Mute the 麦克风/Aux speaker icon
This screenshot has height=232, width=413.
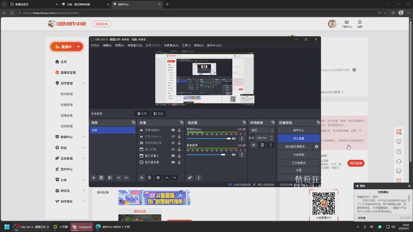coord(234,138)
